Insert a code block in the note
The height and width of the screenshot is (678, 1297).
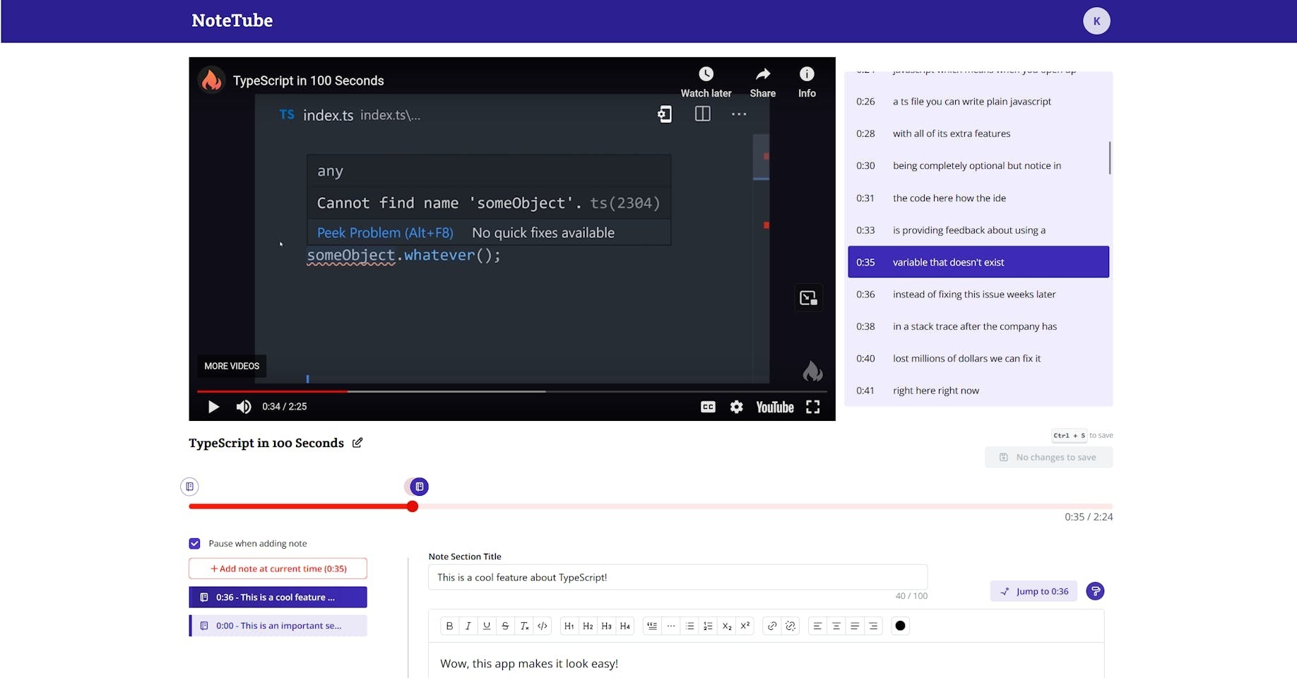pos(543,626)
